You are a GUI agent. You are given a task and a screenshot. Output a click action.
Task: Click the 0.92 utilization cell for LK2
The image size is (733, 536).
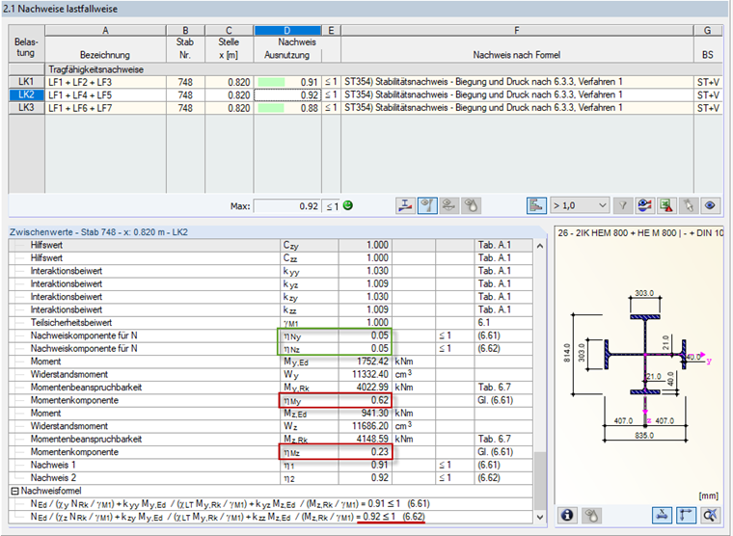[287, 95]
